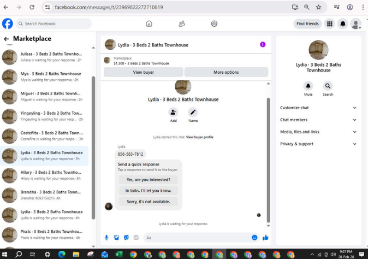The image size is (368, 259).
Task: Open Windows Settings gear on taskbar
Action: pyautogui.click(x=48, y=254)
